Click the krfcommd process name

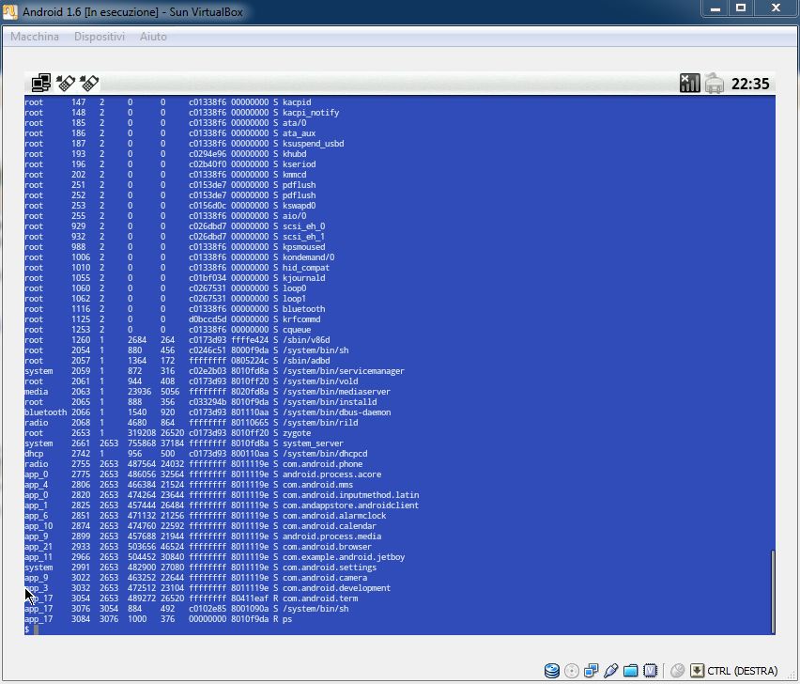pyautogui.click(x=301, y=319)
